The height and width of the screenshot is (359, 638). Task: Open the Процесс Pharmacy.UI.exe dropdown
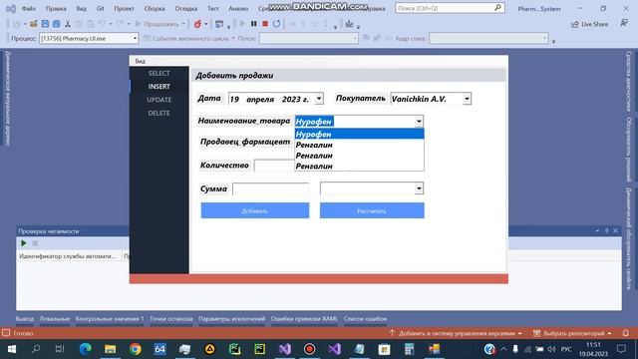point(89,38)
